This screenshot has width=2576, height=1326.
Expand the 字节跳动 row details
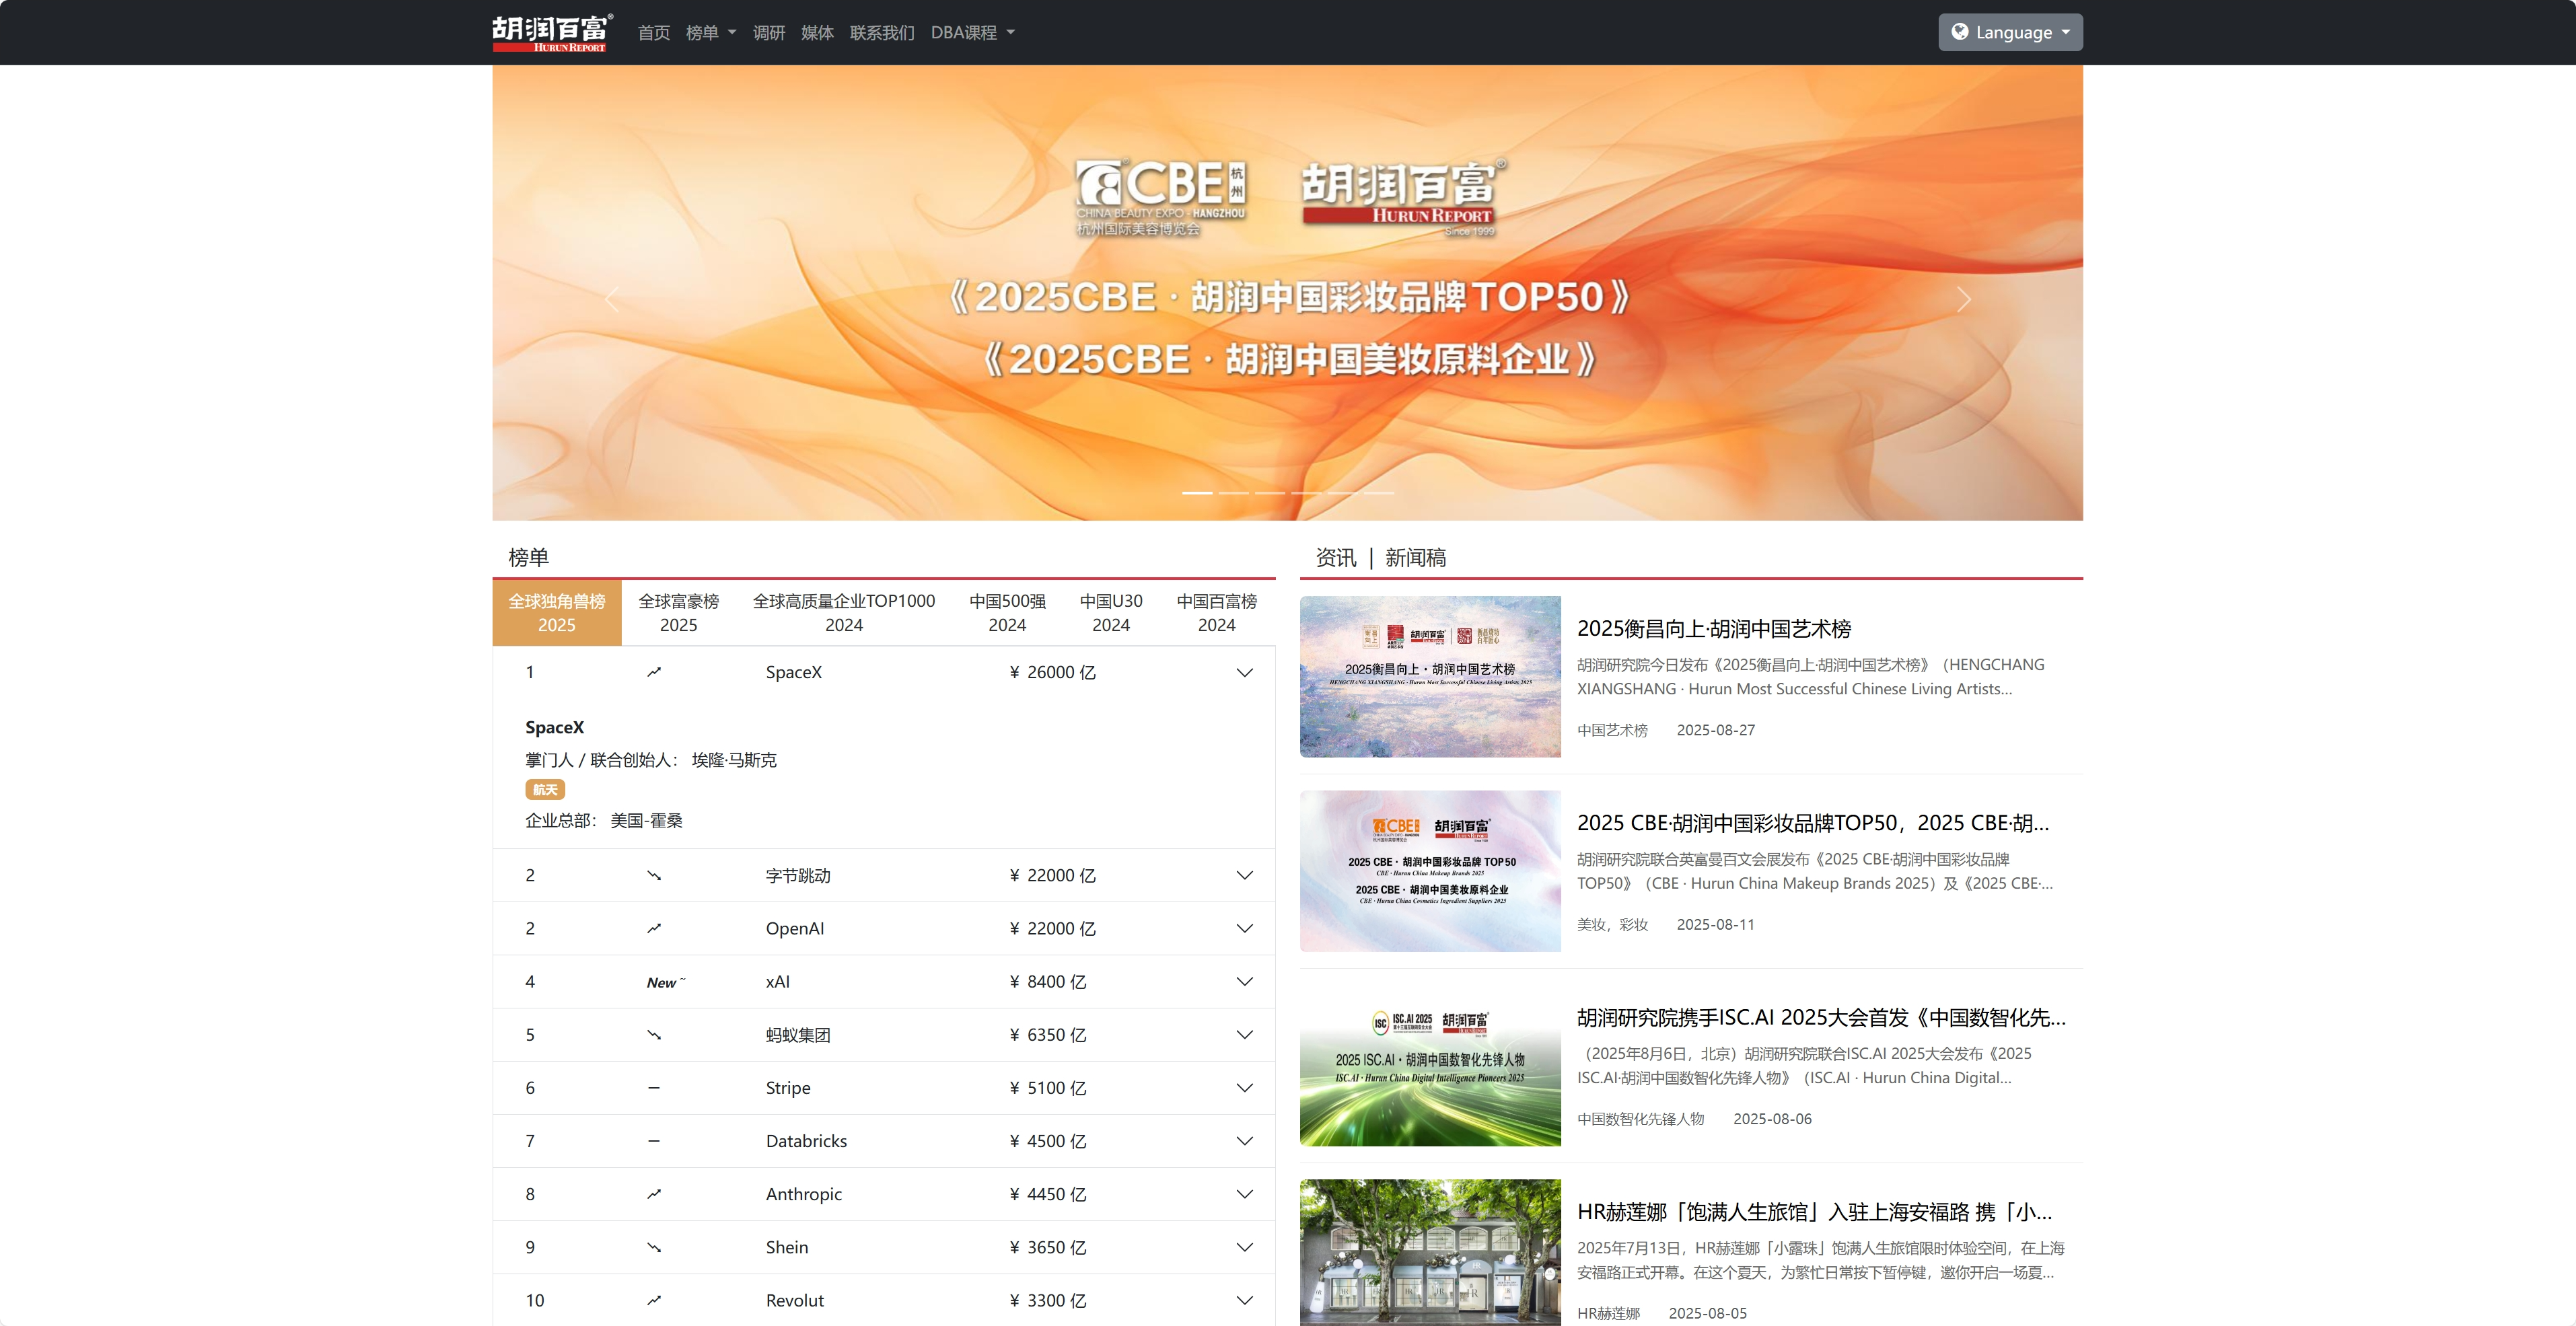coord(1244,875)
